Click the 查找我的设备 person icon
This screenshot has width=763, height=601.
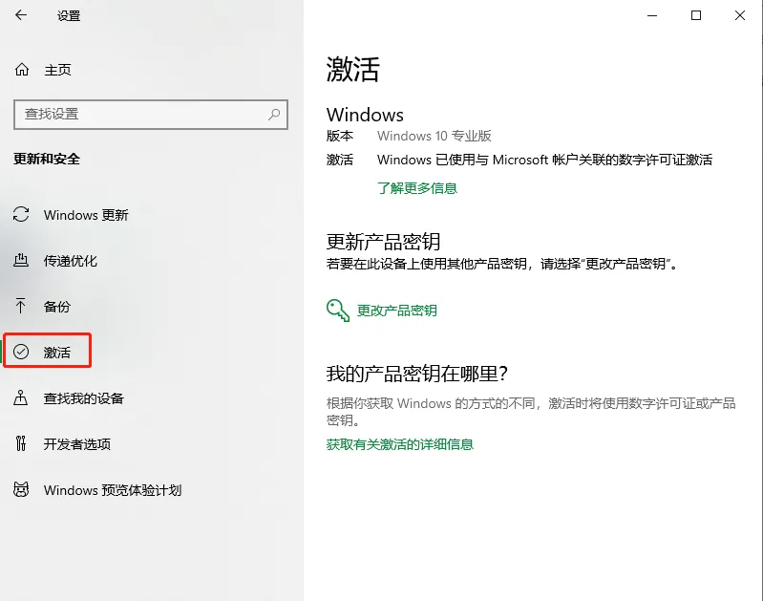click(x=20, y=397)
